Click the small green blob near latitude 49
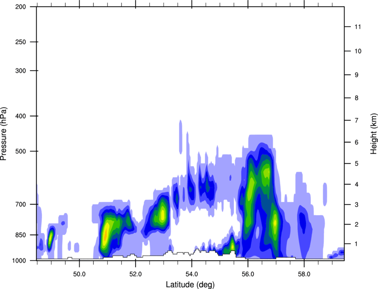Viewport: 378px width, 289px height. (x=51, y=238)
